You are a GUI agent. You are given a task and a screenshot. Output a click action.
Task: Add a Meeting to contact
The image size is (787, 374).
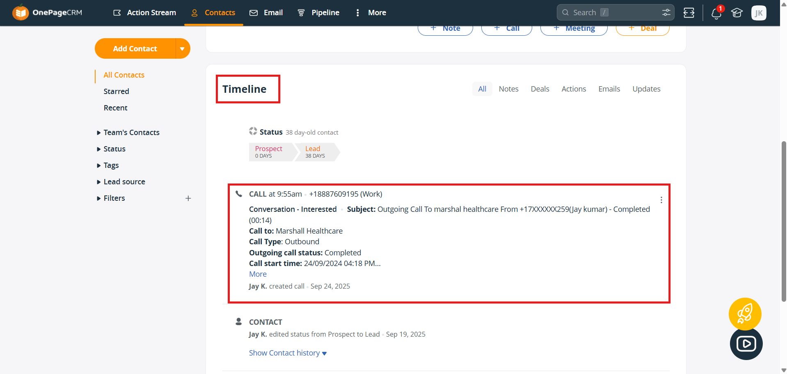coord(574,29)
